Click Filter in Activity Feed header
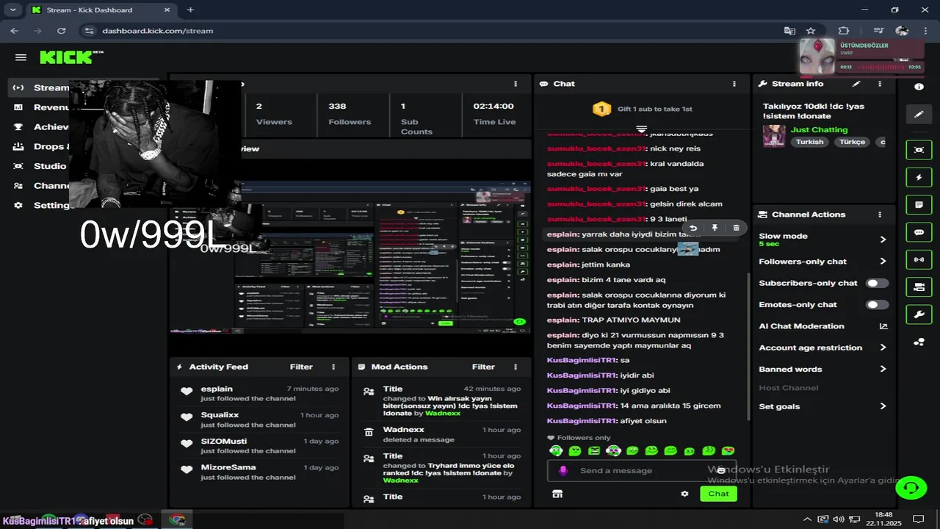This screenshot has height=529, width=940. click(301, 367)
